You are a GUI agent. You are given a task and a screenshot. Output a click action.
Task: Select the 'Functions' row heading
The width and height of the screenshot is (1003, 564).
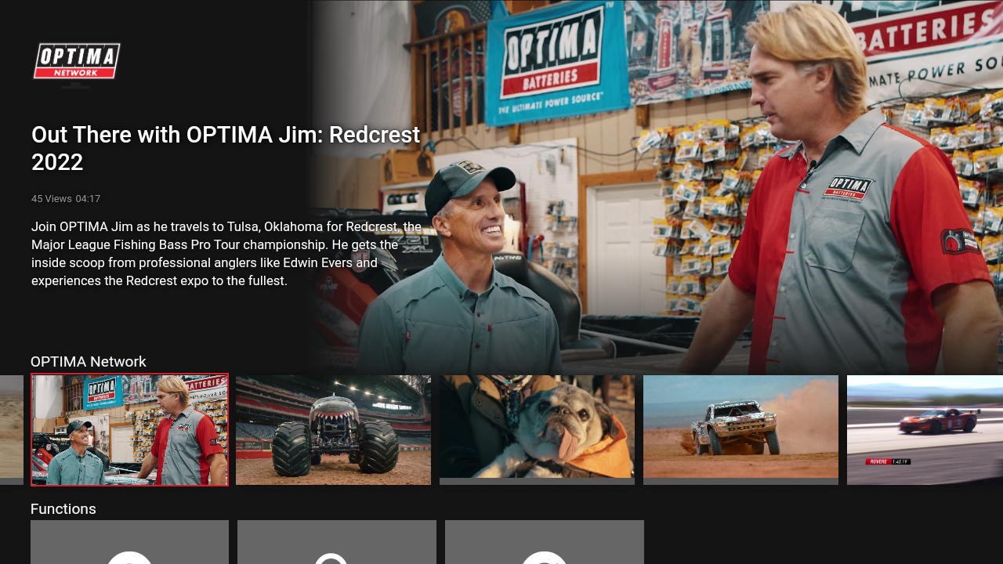click(63, 508)
